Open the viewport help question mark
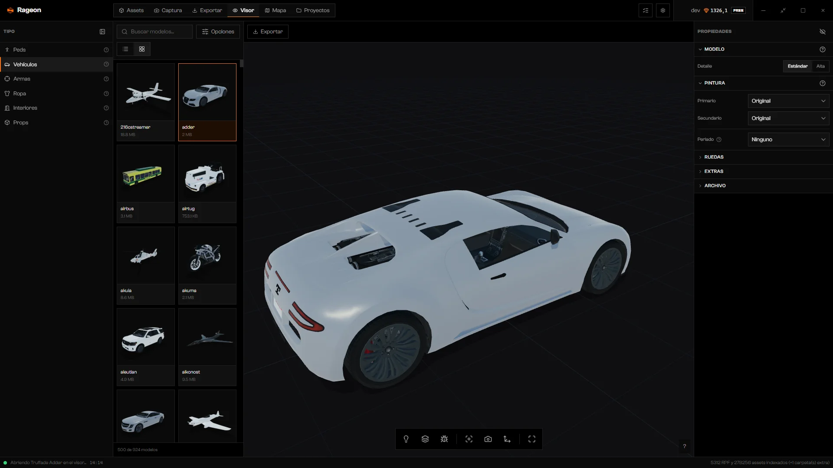 685,446
